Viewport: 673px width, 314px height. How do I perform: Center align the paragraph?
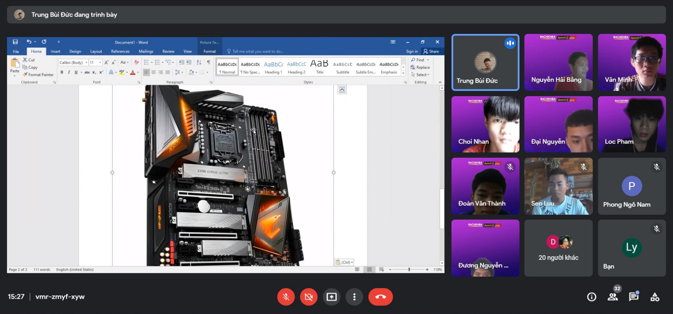pos(153,72)
